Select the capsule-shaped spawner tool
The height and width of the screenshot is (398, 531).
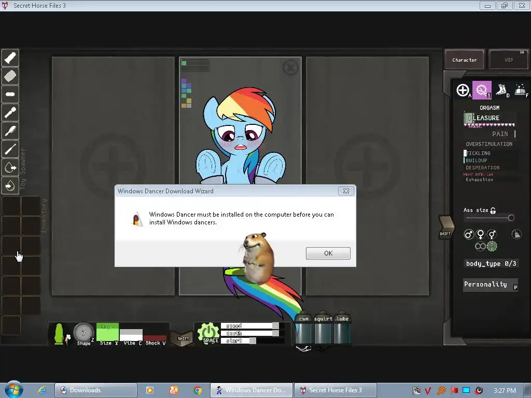[x=10, y=94]
